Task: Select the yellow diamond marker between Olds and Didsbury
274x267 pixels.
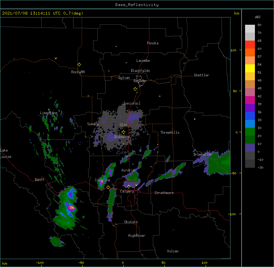Action: click(x=123, y=132)
